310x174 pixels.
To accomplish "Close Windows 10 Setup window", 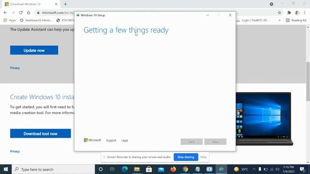I will [x=230, y=15].
